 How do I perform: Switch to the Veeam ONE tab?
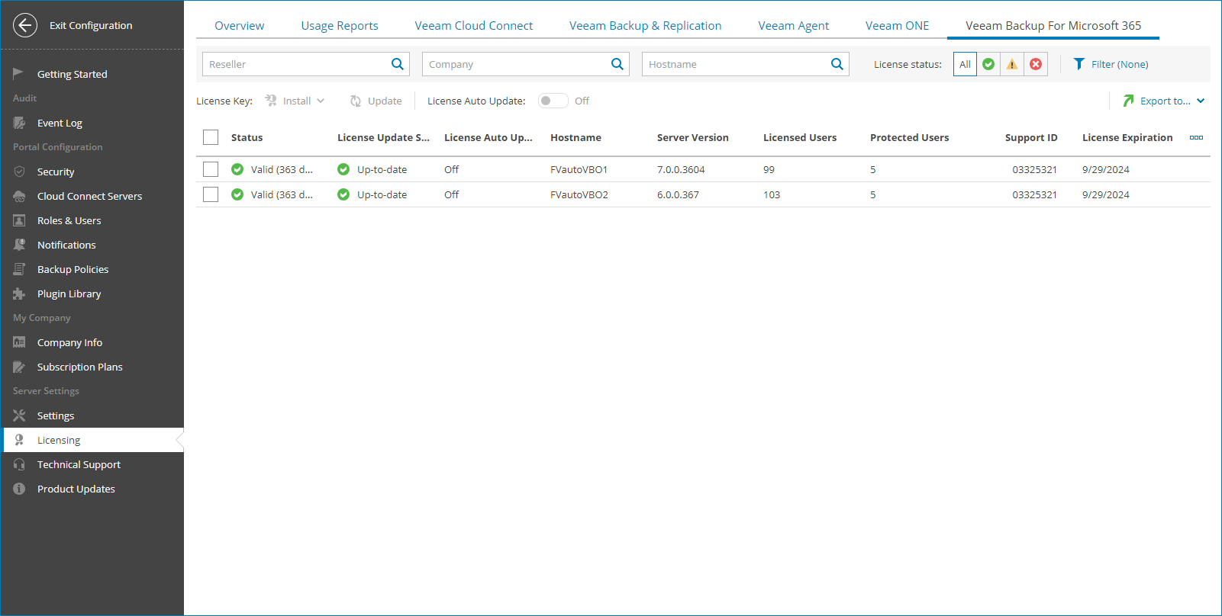point(897,26)
